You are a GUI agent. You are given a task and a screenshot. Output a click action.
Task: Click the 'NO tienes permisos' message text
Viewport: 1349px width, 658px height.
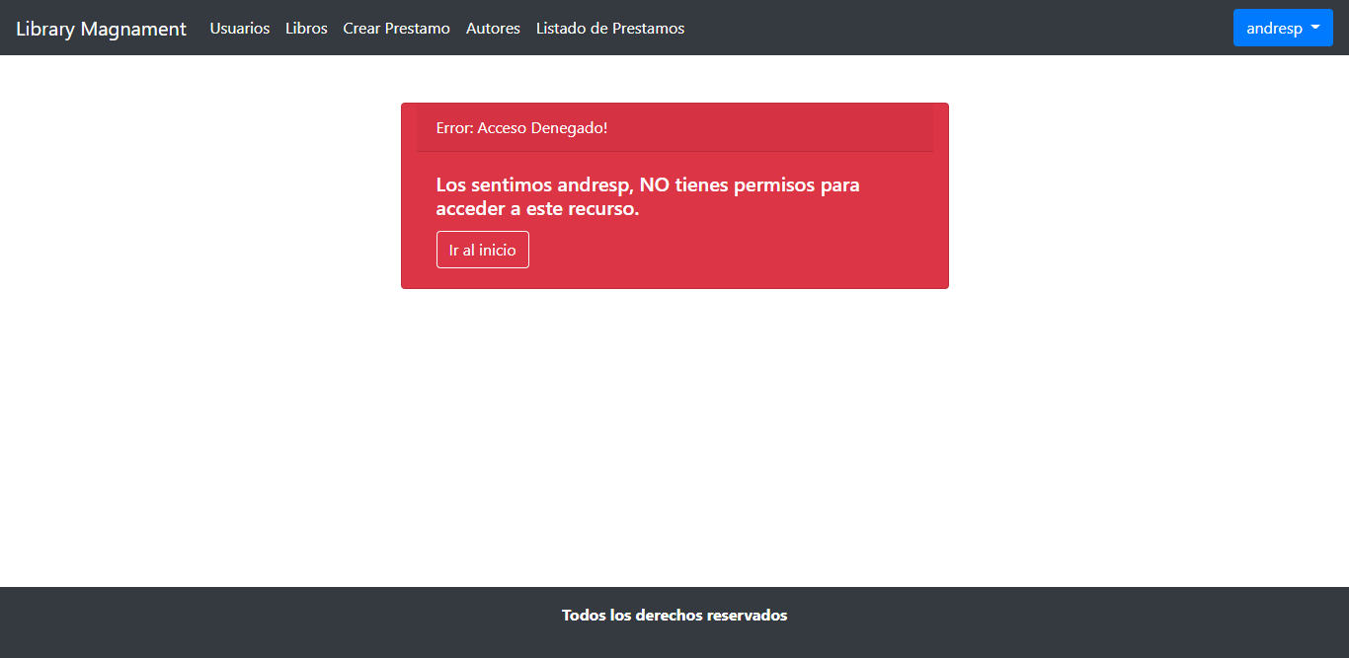point(648,196)
